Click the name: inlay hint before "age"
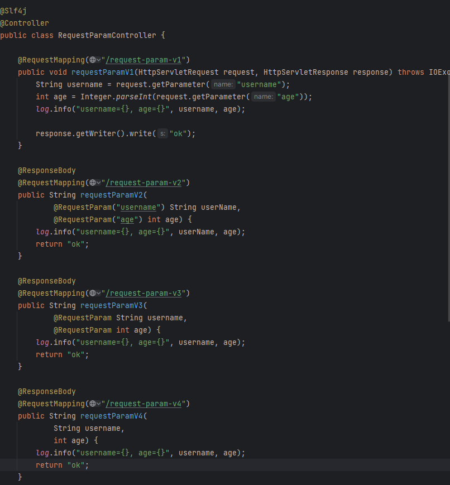 [x=263, y=97]
